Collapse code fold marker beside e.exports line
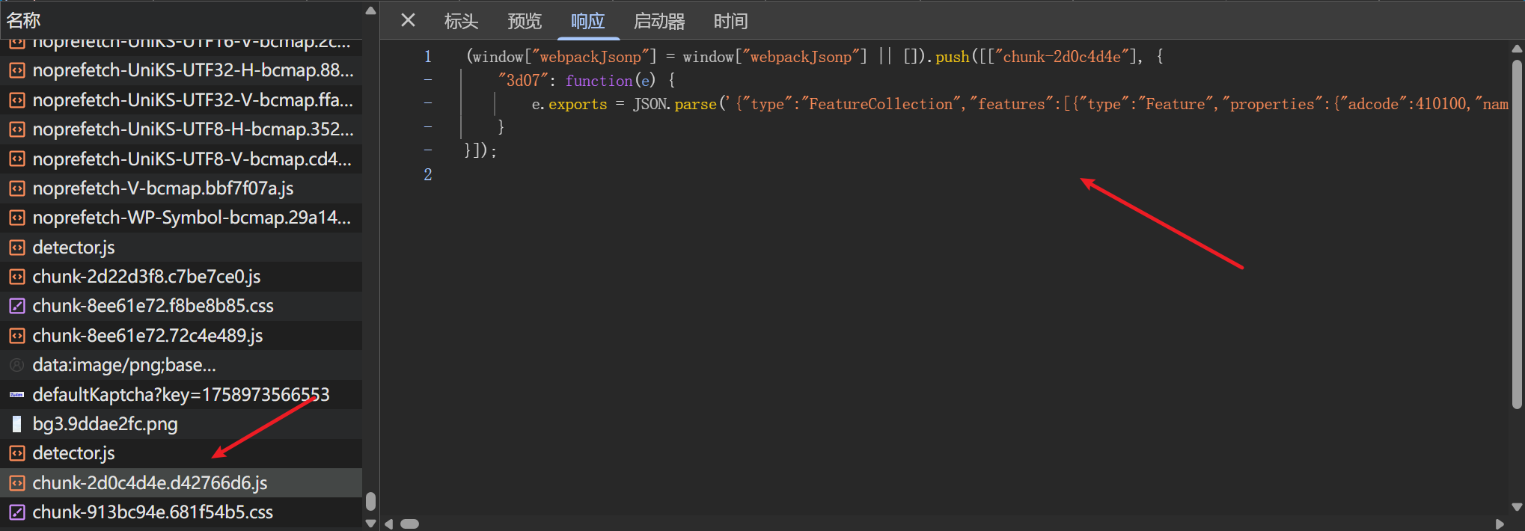This screenshot has height=531, width=1525. (x=428, y=103)
